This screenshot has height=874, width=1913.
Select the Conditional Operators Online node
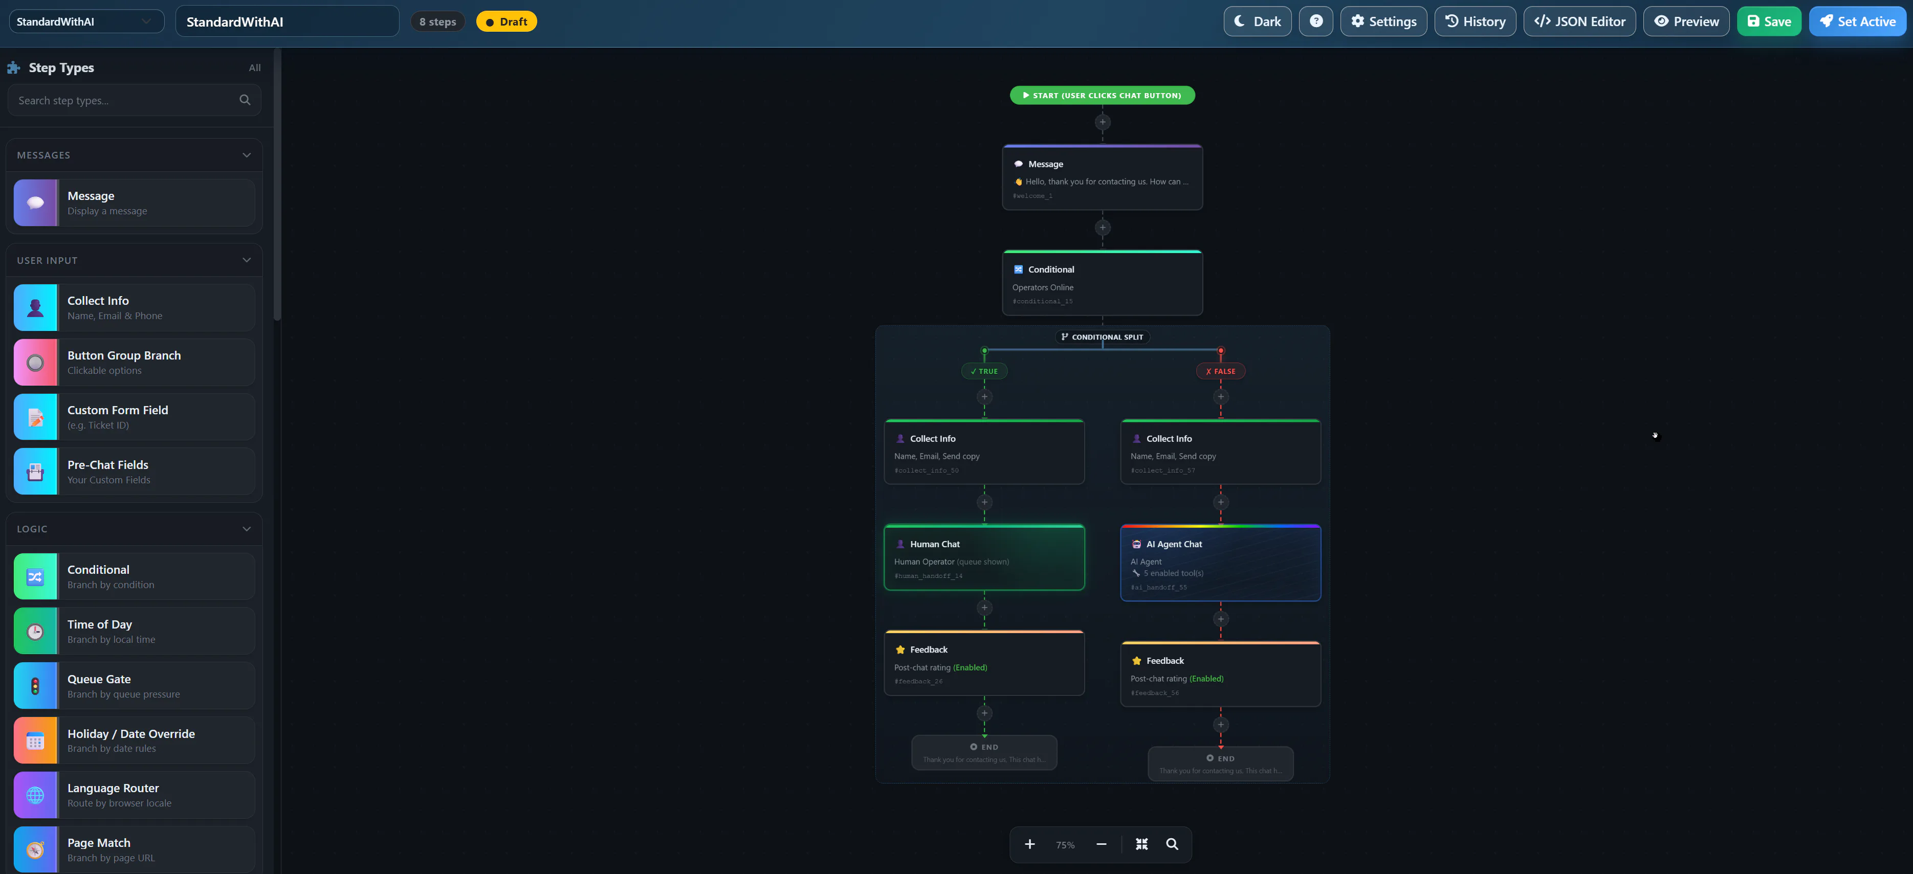point(1102,283)
